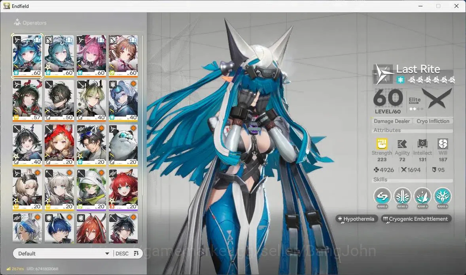Click the DESC sort button
The width and height of the screenshot is (466, 275).
point(122,253)
